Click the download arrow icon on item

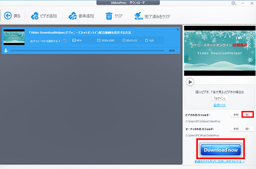pos(6,51)
